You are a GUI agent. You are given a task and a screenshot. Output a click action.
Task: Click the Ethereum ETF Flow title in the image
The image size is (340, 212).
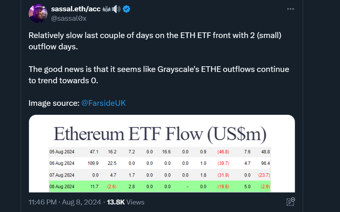[x=160, y=134]
